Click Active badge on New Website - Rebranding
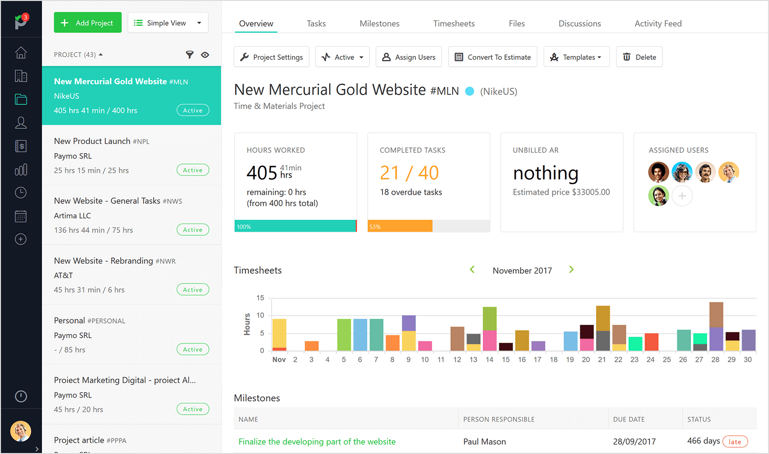This screenshot has width=769, height=454. [x=192, y=290]
